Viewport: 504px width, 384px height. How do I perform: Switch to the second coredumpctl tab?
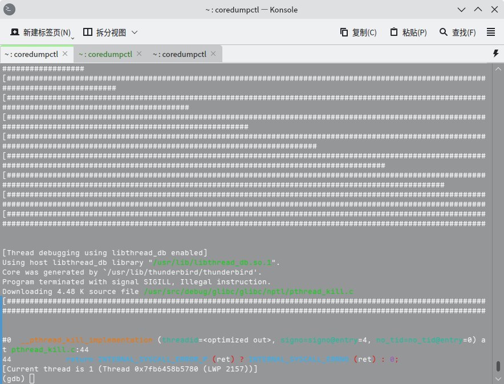coord(105,54)
